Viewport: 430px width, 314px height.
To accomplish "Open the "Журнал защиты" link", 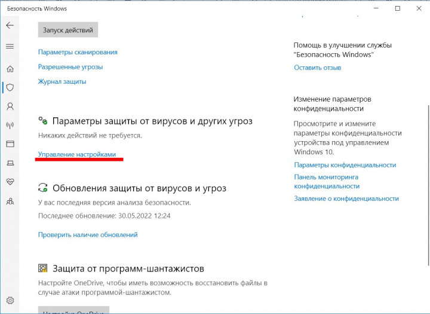I will (62, 81).
